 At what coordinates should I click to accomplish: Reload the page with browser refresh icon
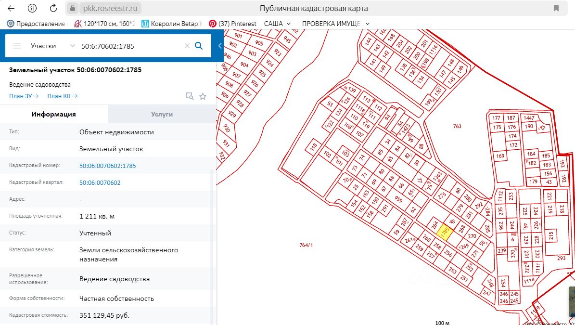54,8
